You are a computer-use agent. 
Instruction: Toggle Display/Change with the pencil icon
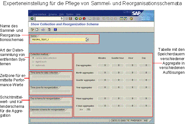click(32, 30)
